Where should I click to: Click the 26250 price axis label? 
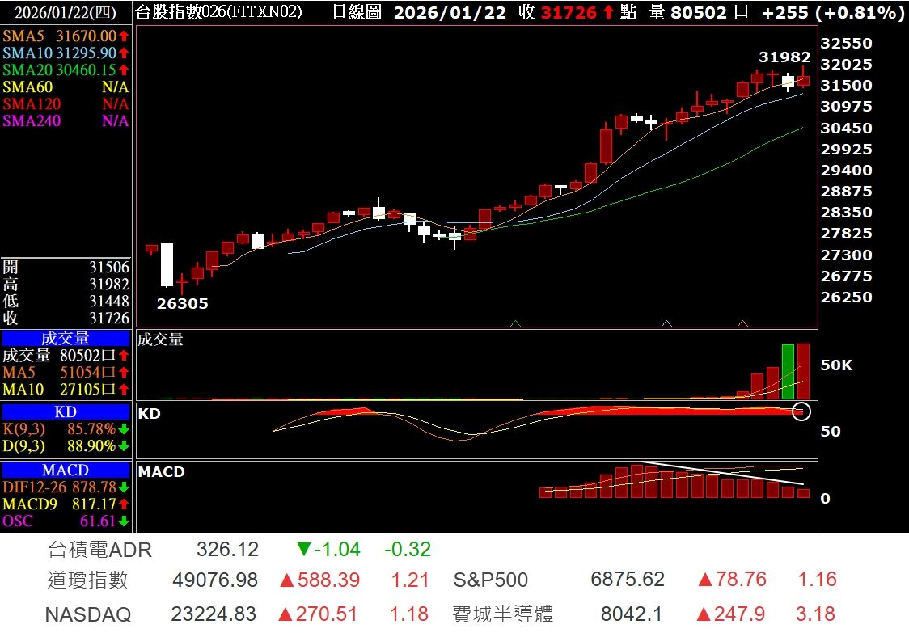click(846, 298)
